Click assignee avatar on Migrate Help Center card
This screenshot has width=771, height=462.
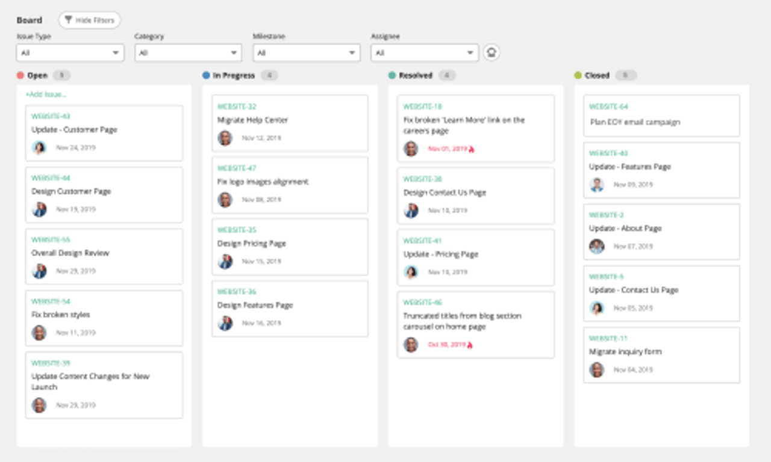click(x=225, y=138)
